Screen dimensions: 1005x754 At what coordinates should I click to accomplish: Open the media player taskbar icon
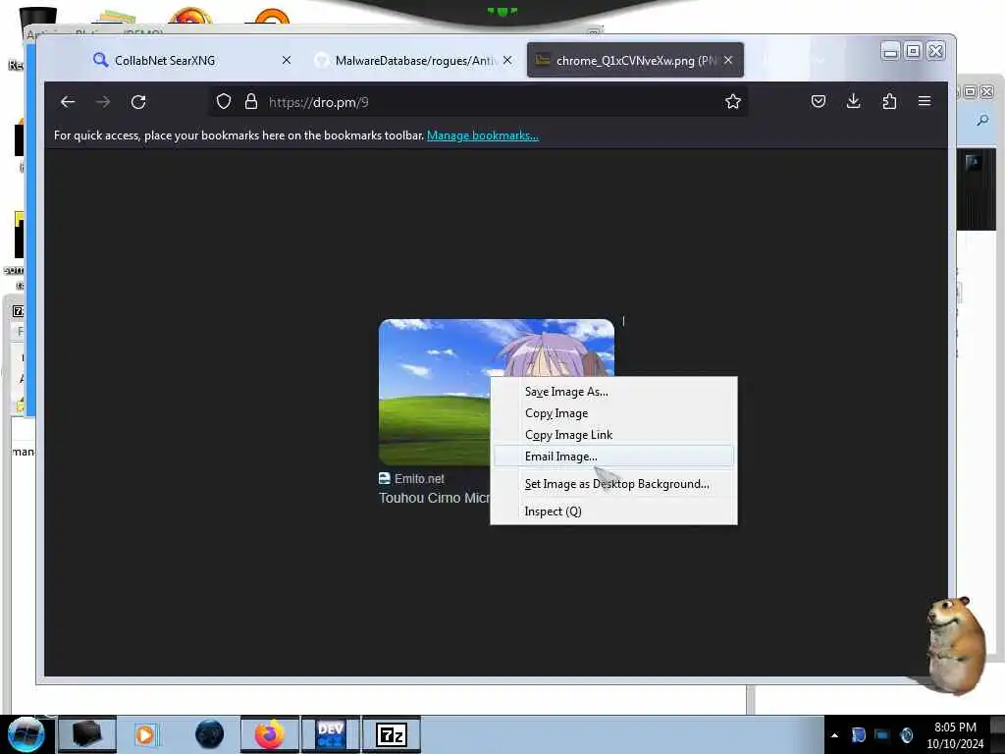[x=145, y=734]
